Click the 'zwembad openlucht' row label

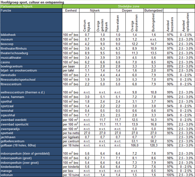[x=15, y=125]
